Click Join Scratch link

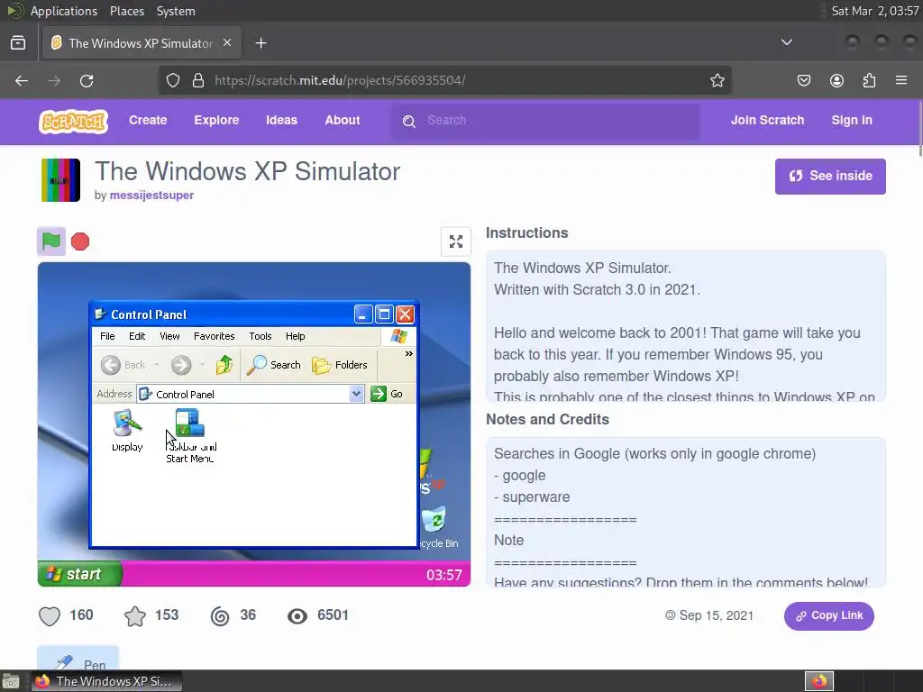click(x=767, y=120)
